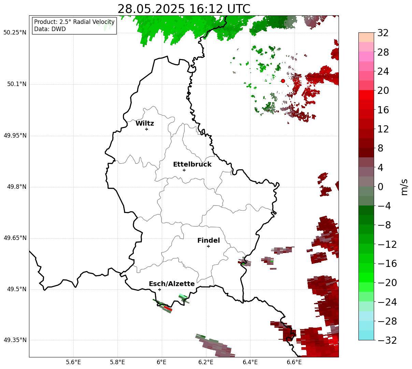Click the 49.35°N latitude label

click(15, 340)
